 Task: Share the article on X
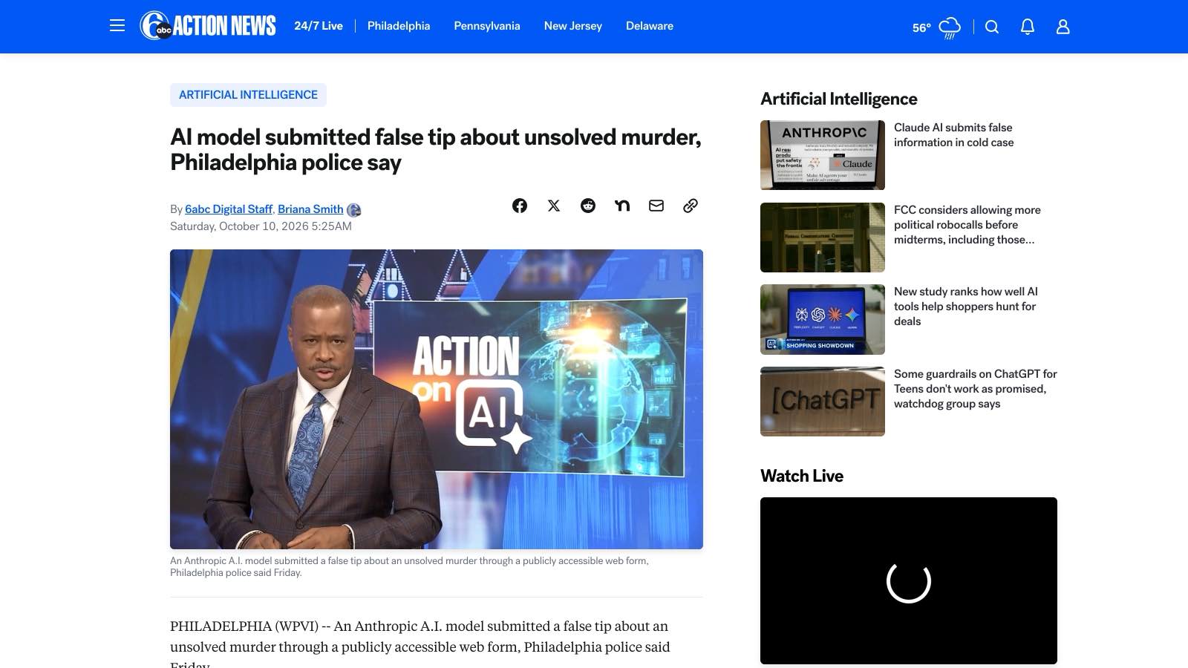554,206
